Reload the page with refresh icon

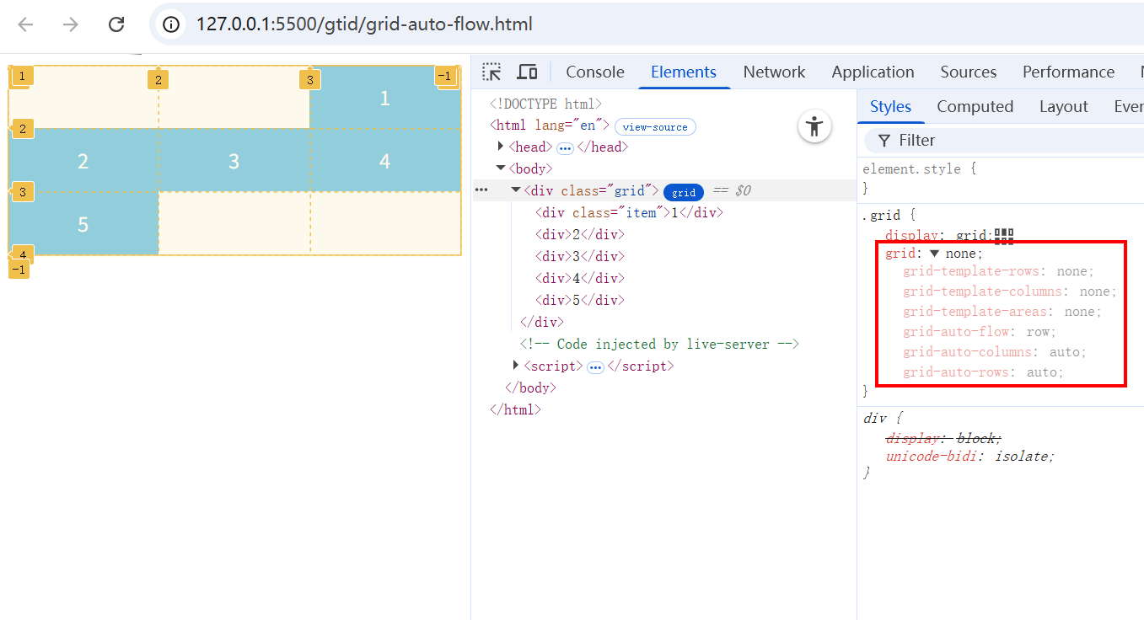pos(116,24)
